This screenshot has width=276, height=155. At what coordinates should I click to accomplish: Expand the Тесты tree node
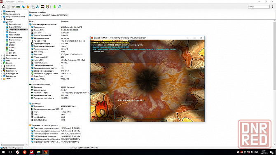pyautogui.click(x=2, y=79)
